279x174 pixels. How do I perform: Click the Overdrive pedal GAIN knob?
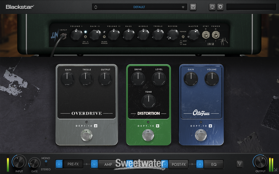coord(68,79)
